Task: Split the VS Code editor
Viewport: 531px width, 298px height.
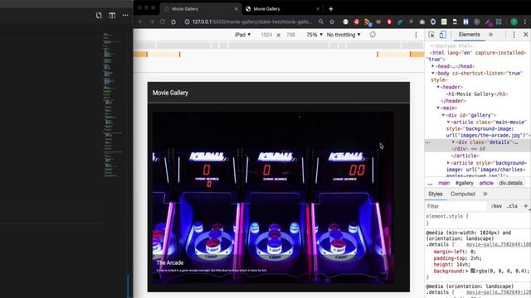Action: (x=112, y=15)
